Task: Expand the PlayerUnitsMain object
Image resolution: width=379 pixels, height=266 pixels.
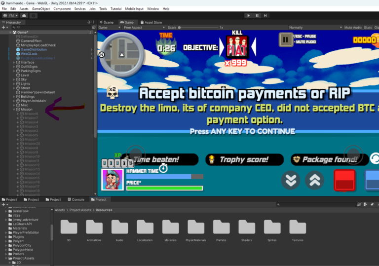Action: (x=14, y=101)
